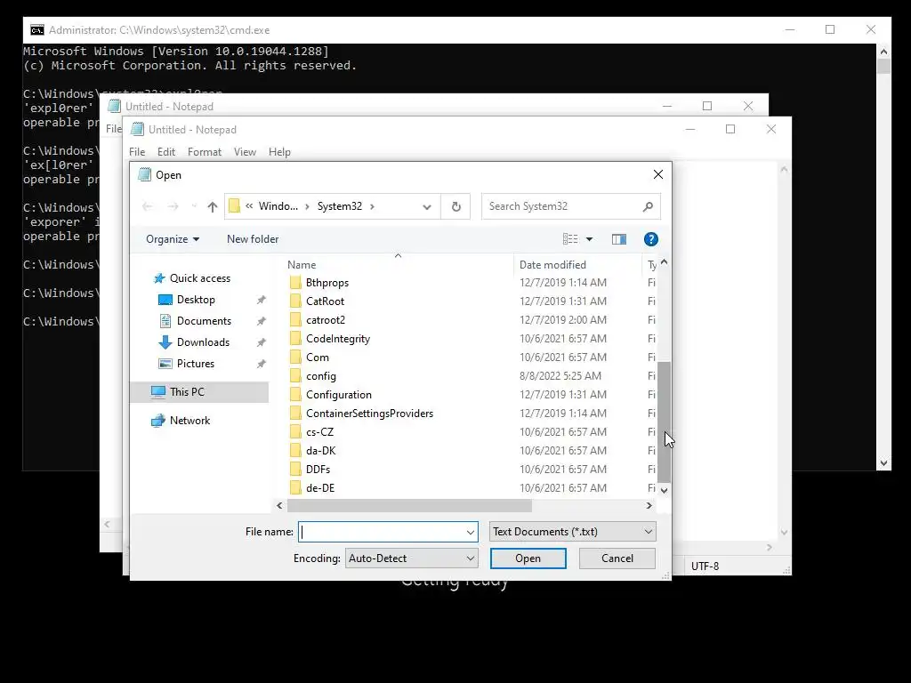Expand the File name history dropdown
911x683 pixels.
click(x=470, y=532)
